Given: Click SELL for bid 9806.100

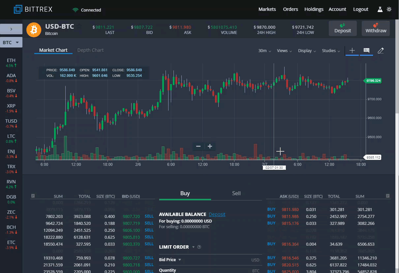Looking at the screenshot, I should pyautogui.click(x=149, y=230).
